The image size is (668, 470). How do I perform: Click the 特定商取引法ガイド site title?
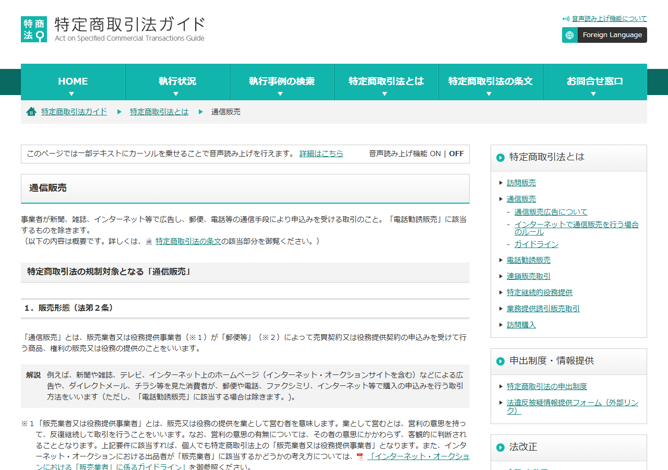tap(130, 25)
